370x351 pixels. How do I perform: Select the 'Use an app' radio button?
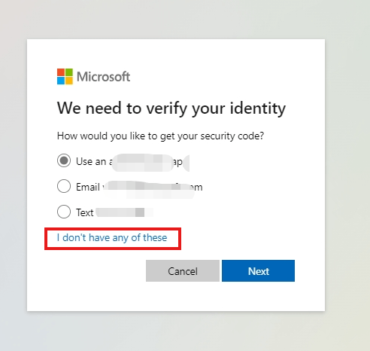click(64, 160)
